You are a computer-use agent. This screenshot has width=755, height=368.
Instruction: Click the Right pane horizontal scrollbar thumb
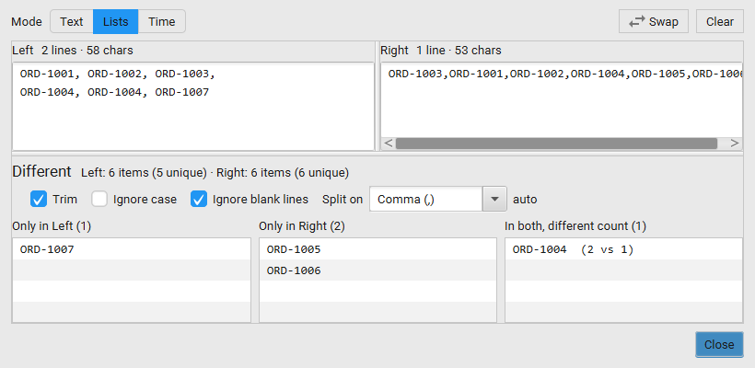pos(556,144)
